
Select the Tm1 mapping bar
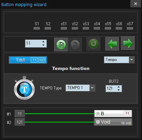click(28, 60)
